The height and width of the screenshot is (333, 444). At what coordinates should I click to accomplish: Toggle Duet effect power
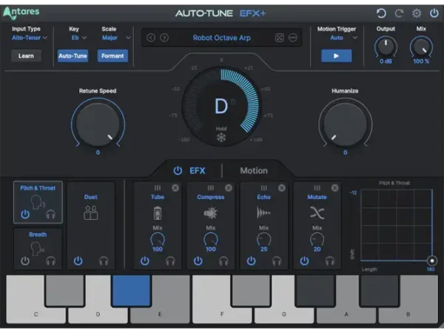coord(78,260)
